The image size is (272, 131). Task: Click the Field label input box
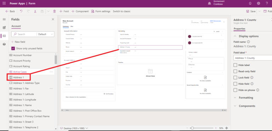pos(253,58)
